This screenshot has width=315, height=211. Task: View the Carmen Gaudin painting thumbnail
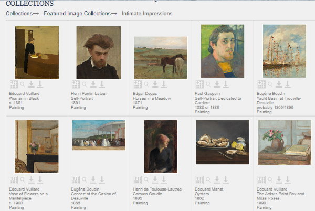pyautogui.click(x=161, y=146)
